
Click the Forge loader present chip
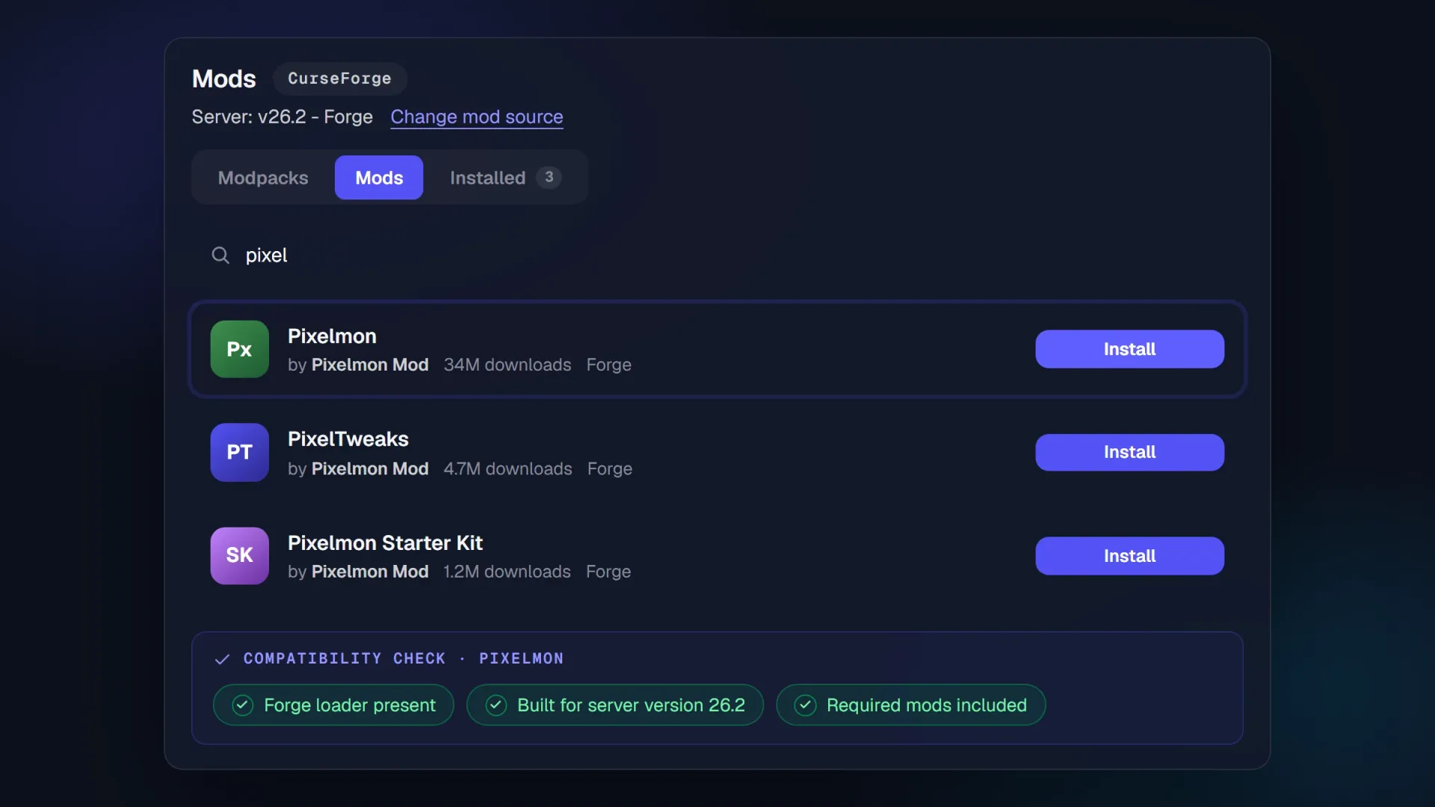pyautogui.click(x=333, y=705)
